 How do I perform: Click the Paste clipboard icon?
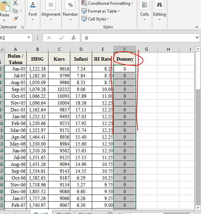[5, 6]
